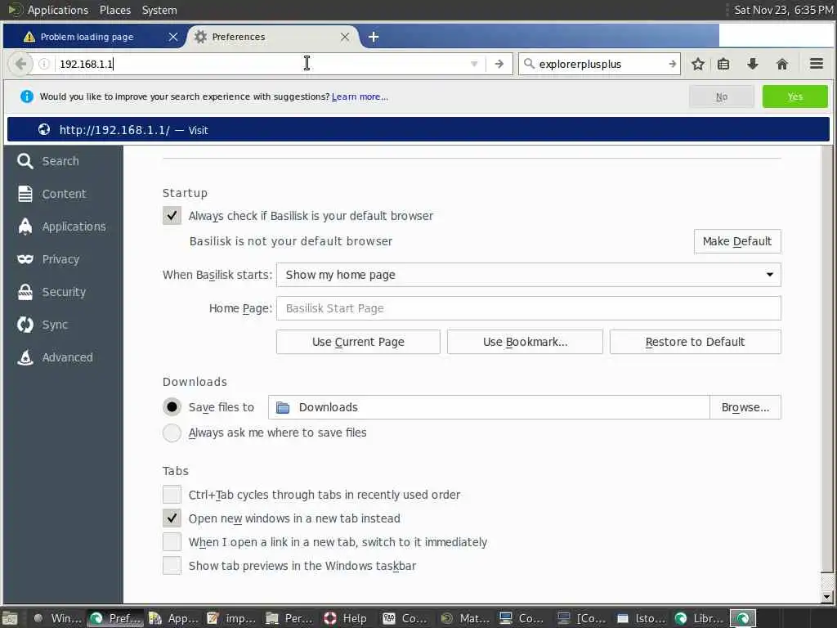Click the Help taskbar item
The width and height of the screenshot is (837, 628).
pos(346,618)
